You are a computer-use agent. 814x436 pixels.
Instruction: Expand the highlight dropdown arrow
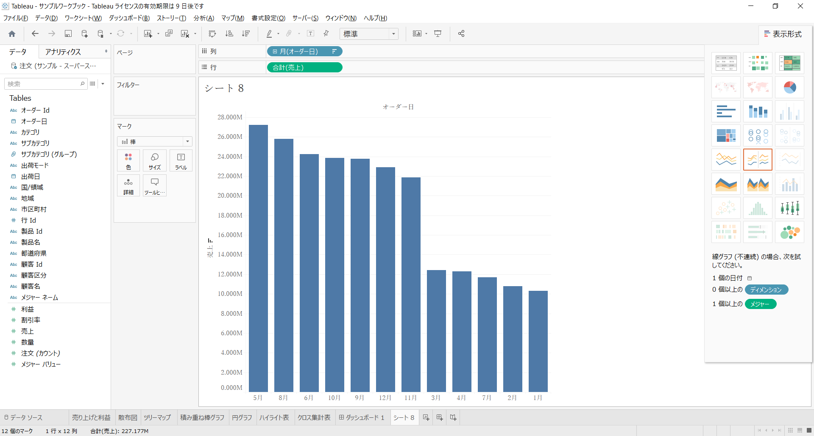tap(279, 34)
